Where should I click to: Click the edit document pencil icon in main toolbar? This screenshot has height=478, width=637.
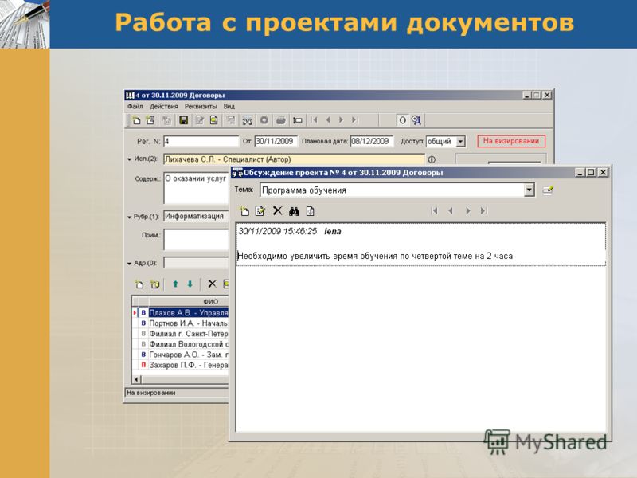click(x=200, y=120)
